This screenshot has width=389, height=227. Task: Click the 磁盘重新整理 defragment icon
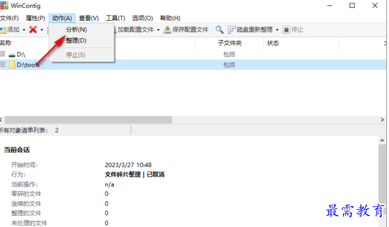click(x=231, y=29)
